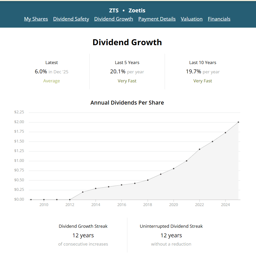Click the 2010 data point on chart
Screen dimensions: 256x259
click(x=44, y=200)
